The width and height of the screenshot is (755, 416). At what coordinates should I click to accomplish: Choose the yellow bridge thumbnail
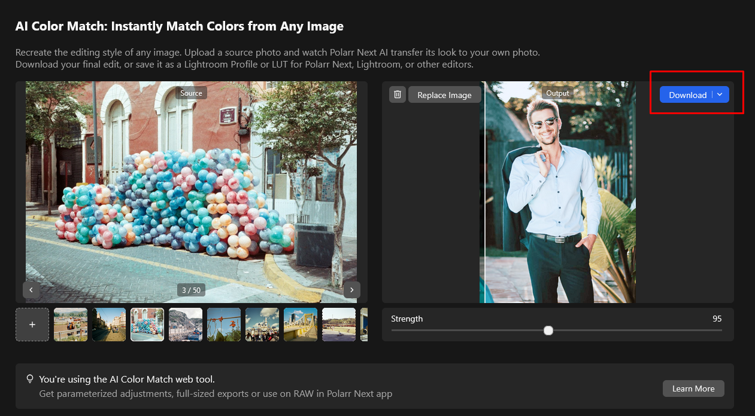301,325
